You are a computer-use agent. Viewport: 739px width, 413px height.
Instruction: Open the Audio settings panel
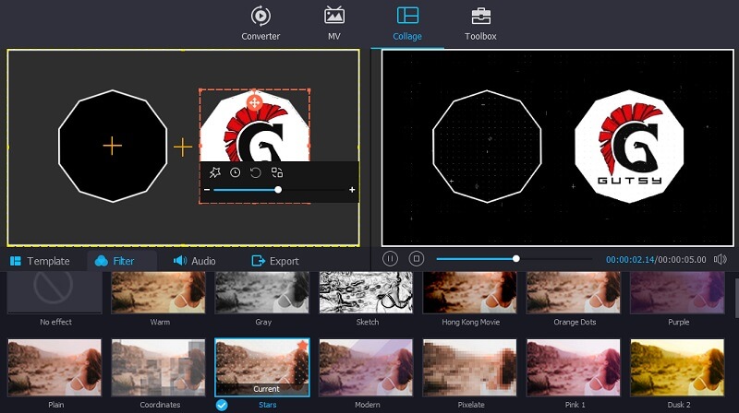click(x=194, y=261)
